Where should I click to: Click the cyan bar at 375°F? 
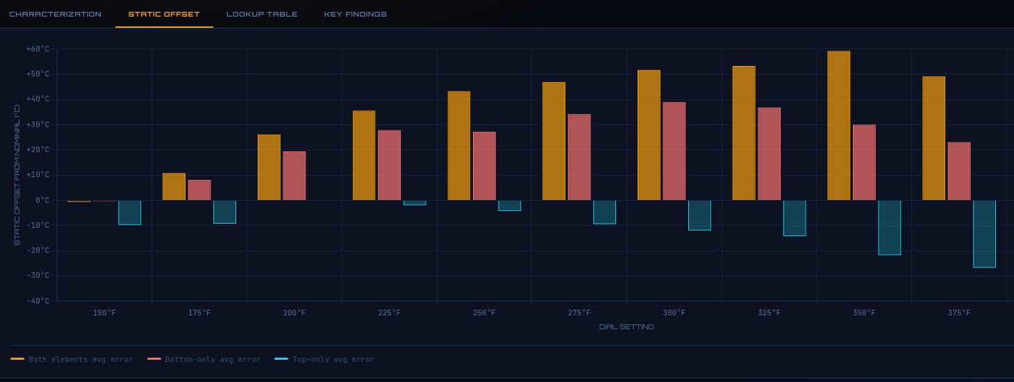point(984,234)
